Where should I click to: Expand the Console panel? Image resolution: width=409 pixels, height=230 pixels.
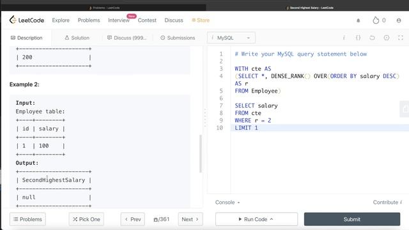(x=228, y=203)
